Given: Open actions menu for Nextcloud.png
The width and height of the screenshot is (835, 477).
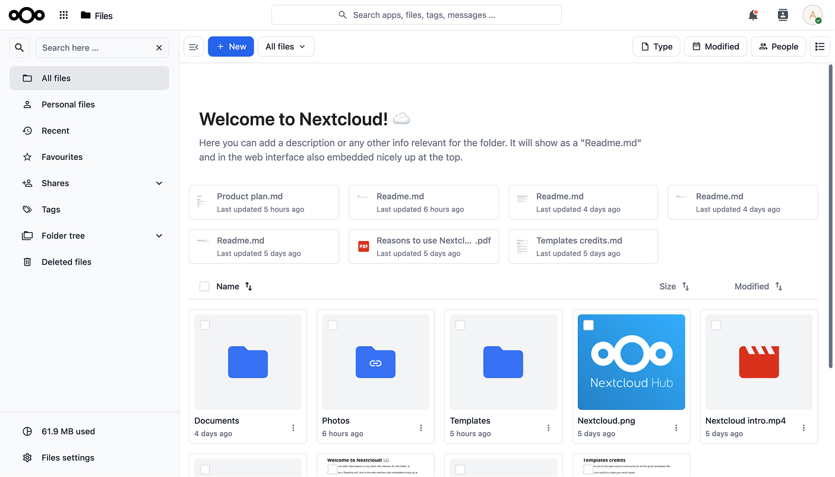Looking at the screenshot, I should (676, 428).
